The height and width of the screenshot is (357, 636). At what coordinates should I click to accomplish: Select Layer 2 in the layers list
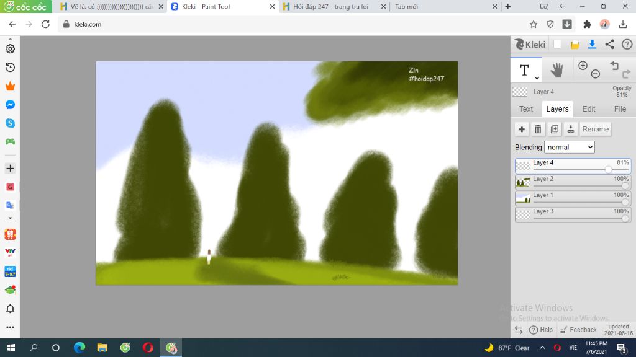point(573,182)
